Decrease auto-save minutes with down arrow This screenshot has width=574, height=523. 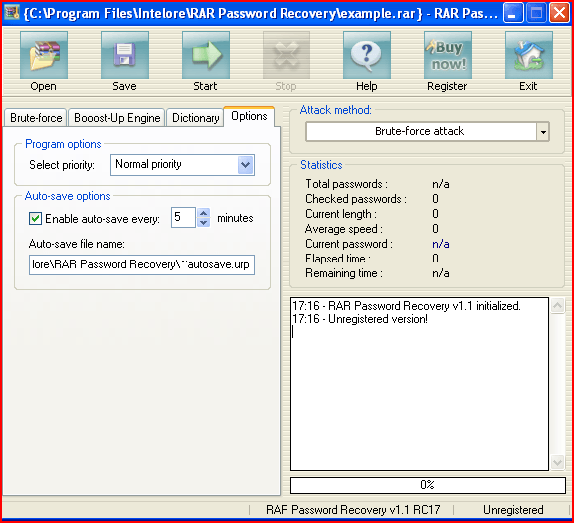[x=204, y=222]
